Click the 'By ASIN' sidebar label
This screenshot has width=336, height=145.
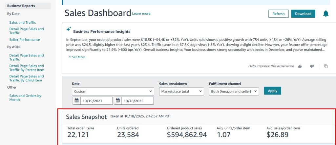13,47
